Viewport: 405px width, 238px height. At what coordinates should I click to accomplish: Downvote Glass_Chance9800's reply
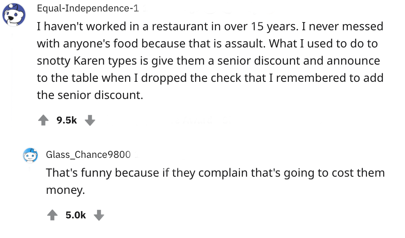click(x=99, y=215)
